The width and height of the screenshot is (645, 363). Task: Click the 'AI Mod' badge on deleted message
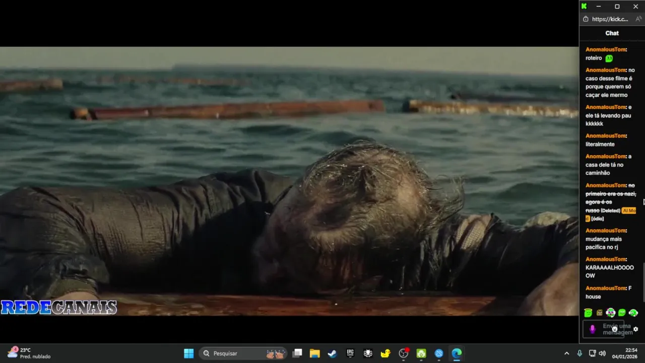click(629, 211)
